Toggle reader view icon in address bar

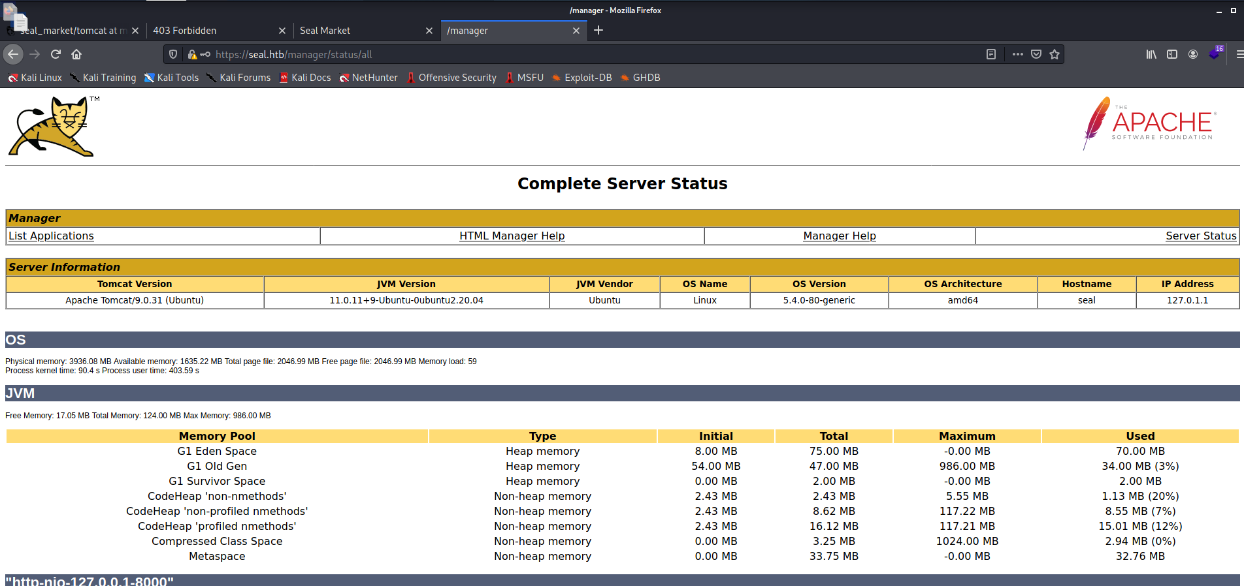pos(991,54)
